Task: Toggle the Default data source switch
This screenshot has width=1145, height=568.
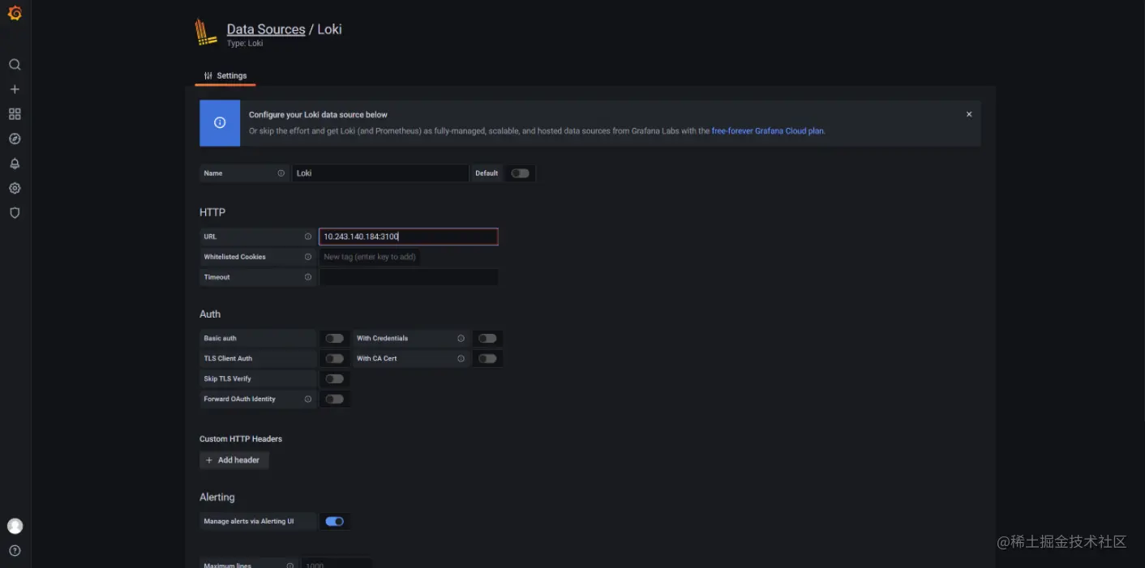Action: tap(520, 173)
